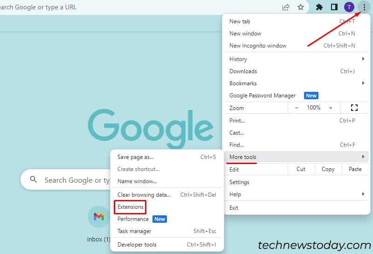The width and height of the screenshot is (373, 254).
Task: Select Create shortcut... in submenu
Action: 167,169
